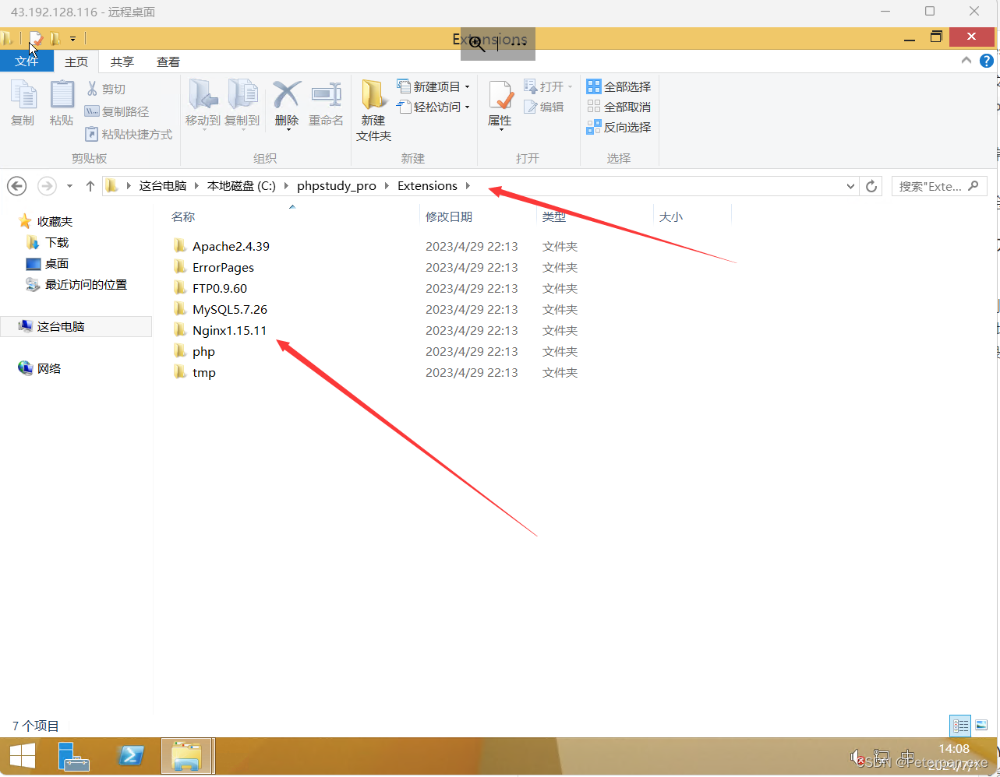Open the Move to (移动到) menu
The height and width of the screenshot is (777, 1000).
(203, 104)
